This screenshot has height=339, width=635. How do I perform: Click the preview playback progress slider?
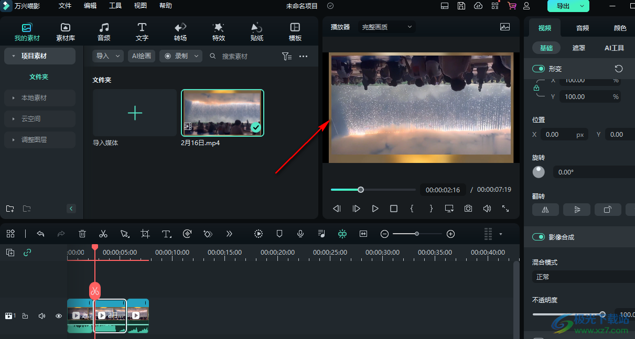point(373,190)
